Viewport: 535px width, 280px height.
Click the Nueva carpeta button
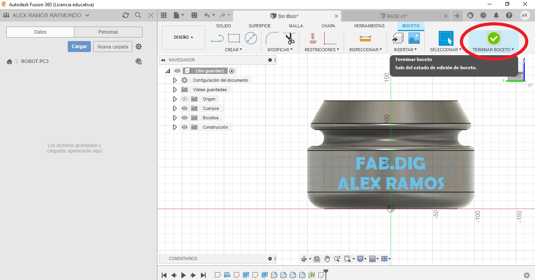click(113, 47)
